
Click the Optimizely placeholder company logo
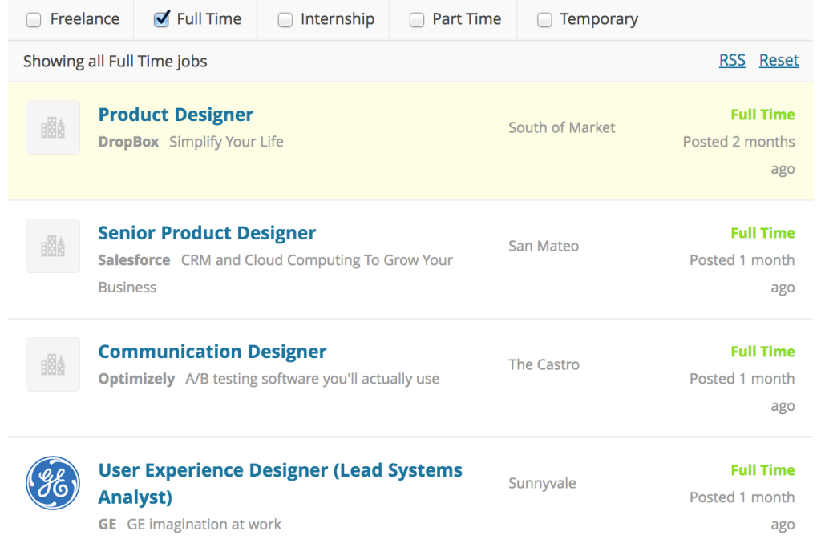[x=53, y=364]
